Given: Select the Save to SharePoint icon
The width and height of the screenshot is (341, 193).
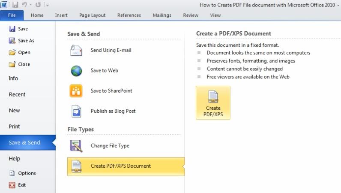Looking at the screenshot, I should 76,91.
